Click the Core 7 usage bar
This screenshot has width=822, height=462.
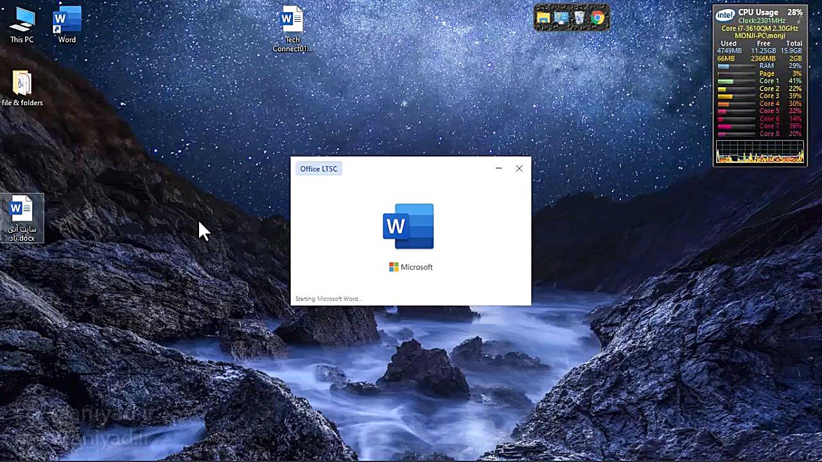[x=736, y=126]
